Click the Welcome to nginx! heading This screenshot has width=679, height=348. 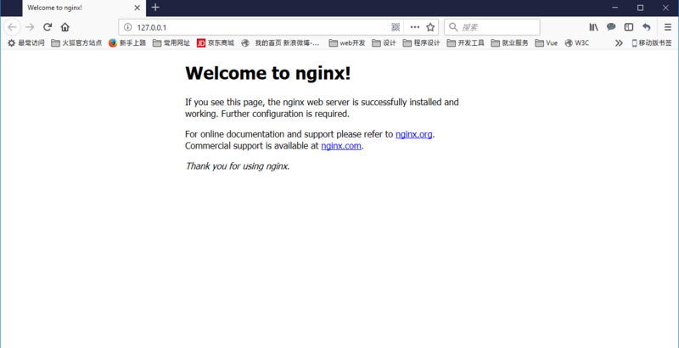coord(268,73)
